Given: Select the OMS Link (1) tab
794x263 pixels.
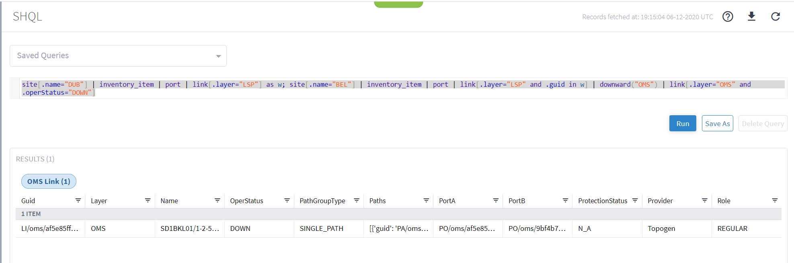Looking at the screenshot, I should pos(49,181).
